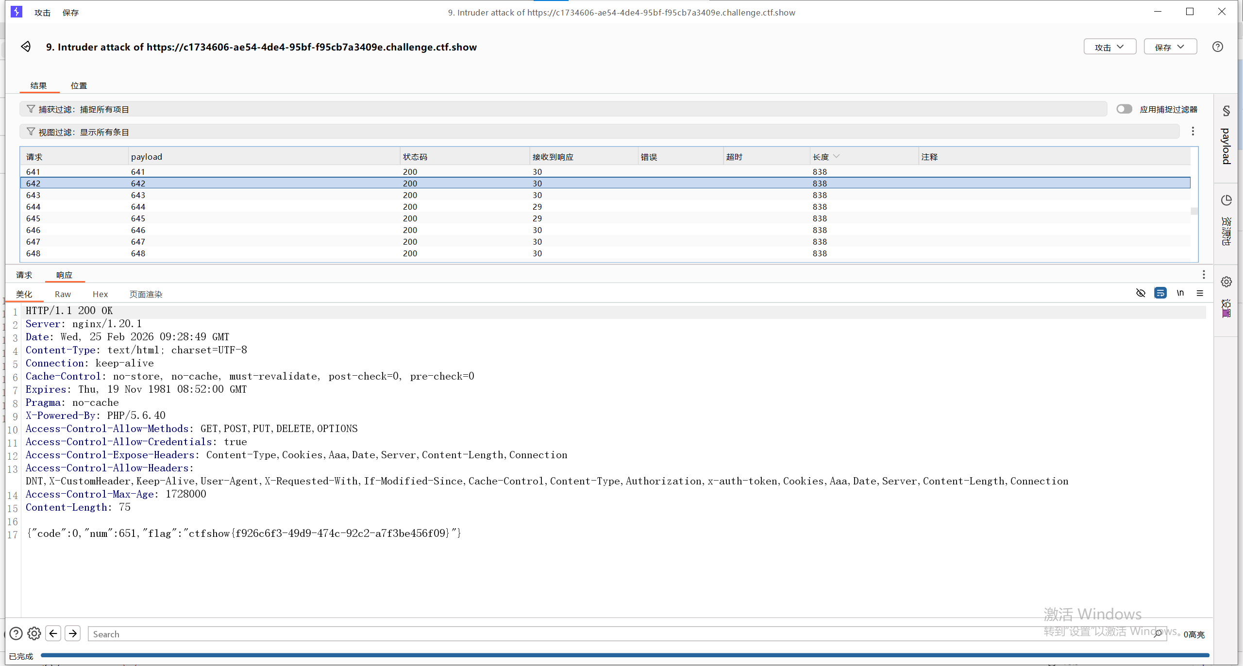Screen dimensions: 1243x666
Task: Expand the 攻击 dropdown button
Action: click(x=1109, y=47)
